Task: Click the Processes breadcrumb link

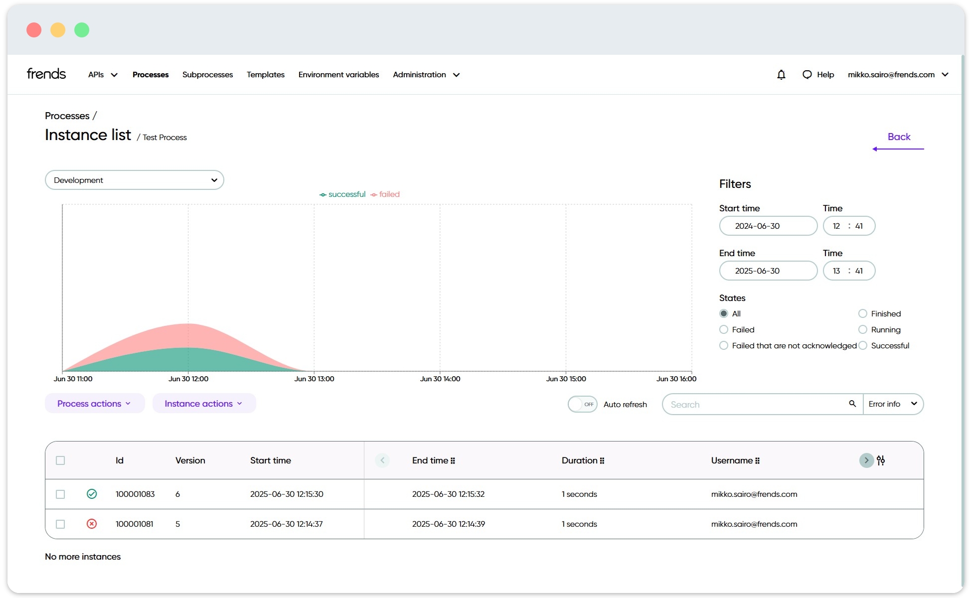Action: pos(67,116)
